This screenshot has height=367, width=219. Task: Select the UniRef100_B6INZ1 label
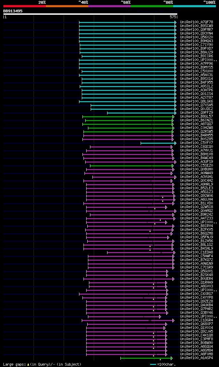pos(196,120)
